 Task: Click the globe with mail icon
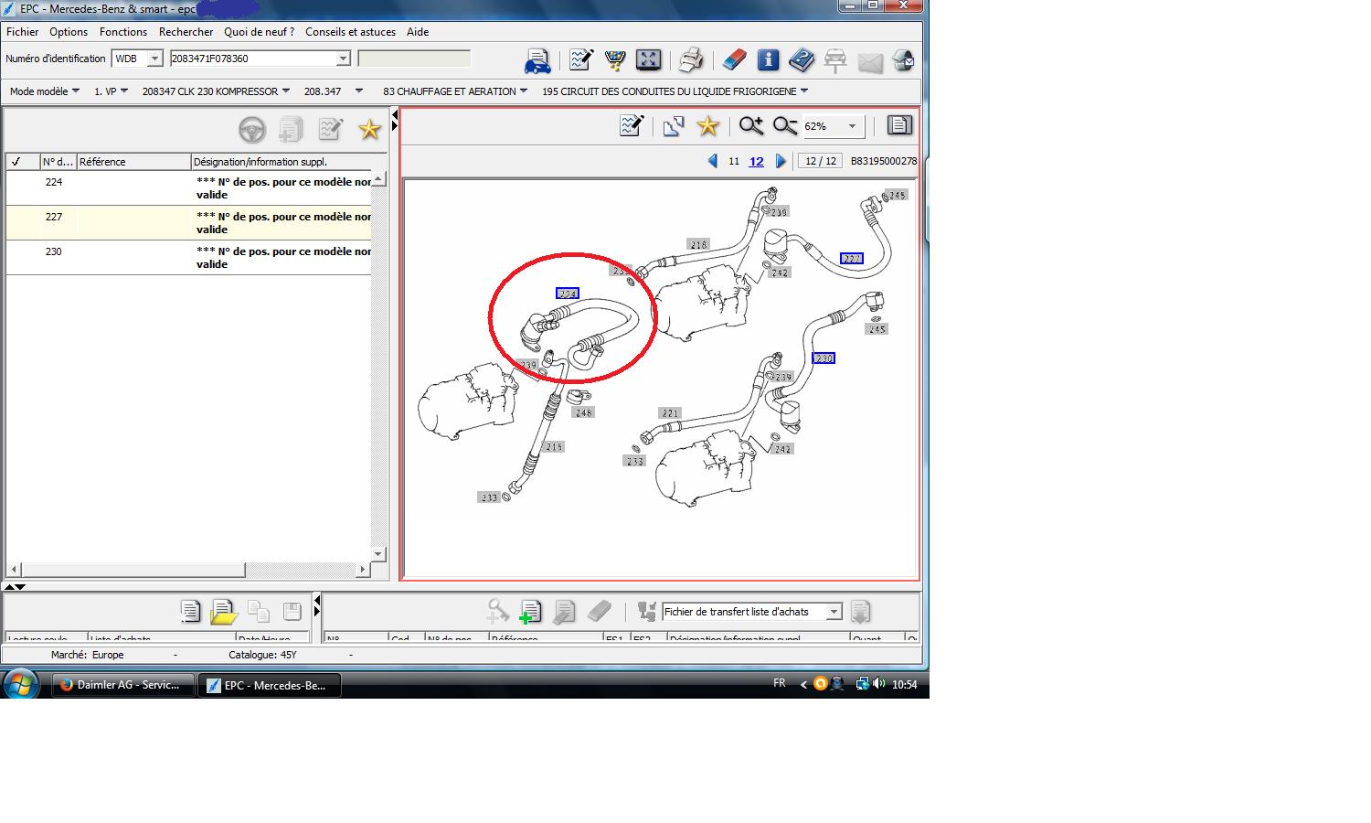(903, 60)
